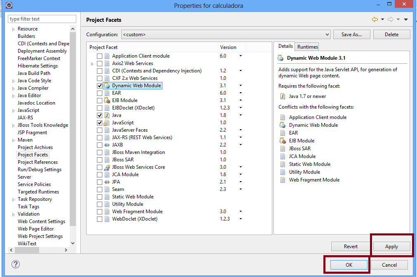The height and width of the screenshot is (277, 417).
Task: Check the Seam facet checkbox
Action: click(99, 189)
